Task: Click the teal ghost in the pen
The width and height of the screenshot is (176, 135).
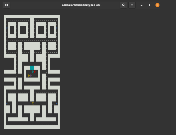Action: click(x=33, y=72)
